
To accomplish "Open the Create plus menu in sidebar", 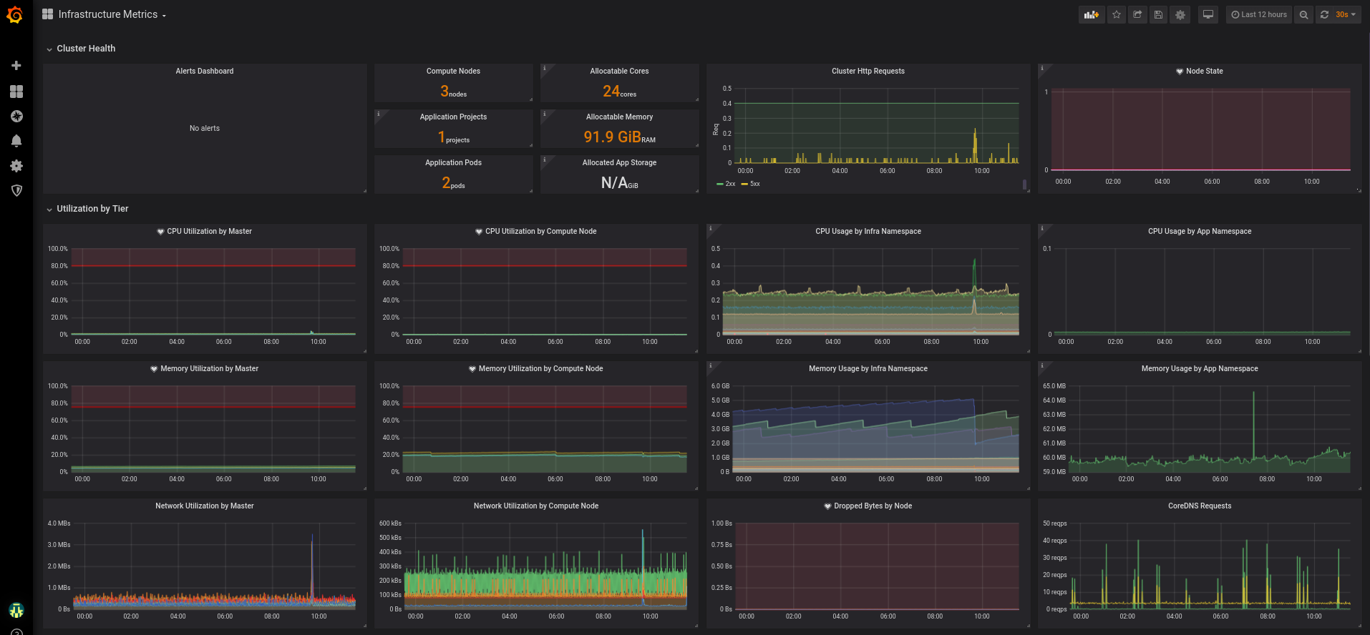I will coord(16,66).
